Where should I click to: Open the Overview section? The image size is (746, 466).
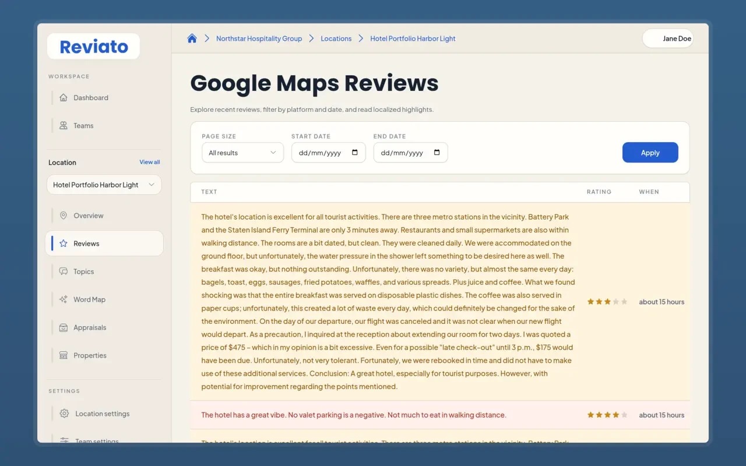[x=104, y=216]
